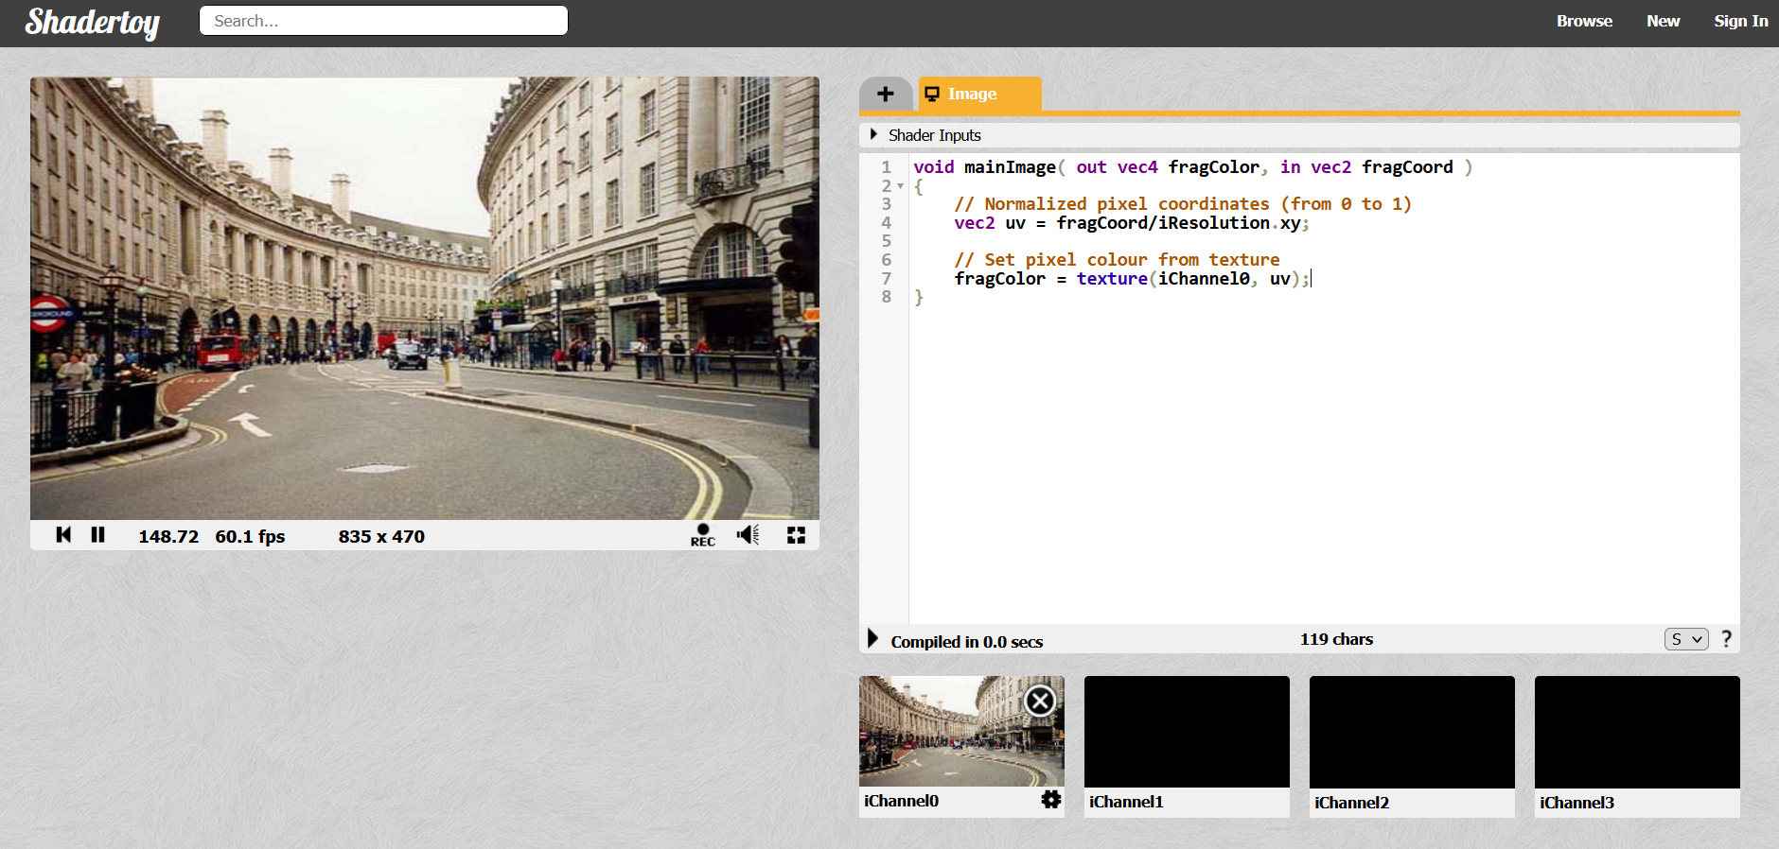Start recording with the REC icon
This screenshot has width=1779, height=849.
[x=702, y=535]
